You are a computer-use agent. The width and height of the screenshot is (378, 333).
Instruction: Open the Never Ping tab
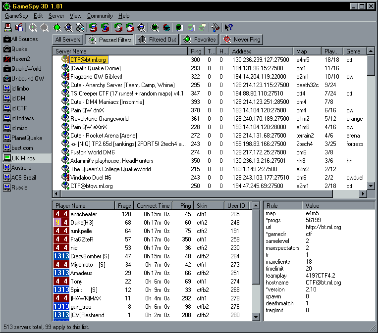[x=242, y=40]
